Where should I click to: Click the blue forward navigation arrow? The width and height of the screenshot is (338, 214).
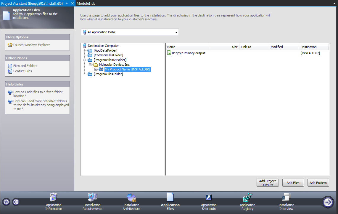[x=328, y=202]
